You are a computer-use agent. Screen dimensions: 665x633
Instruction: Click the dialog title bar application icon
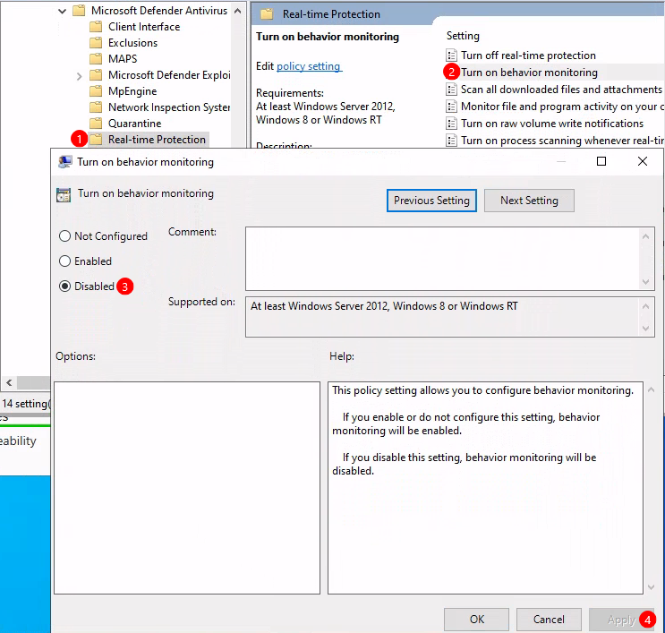pos(64,162)
